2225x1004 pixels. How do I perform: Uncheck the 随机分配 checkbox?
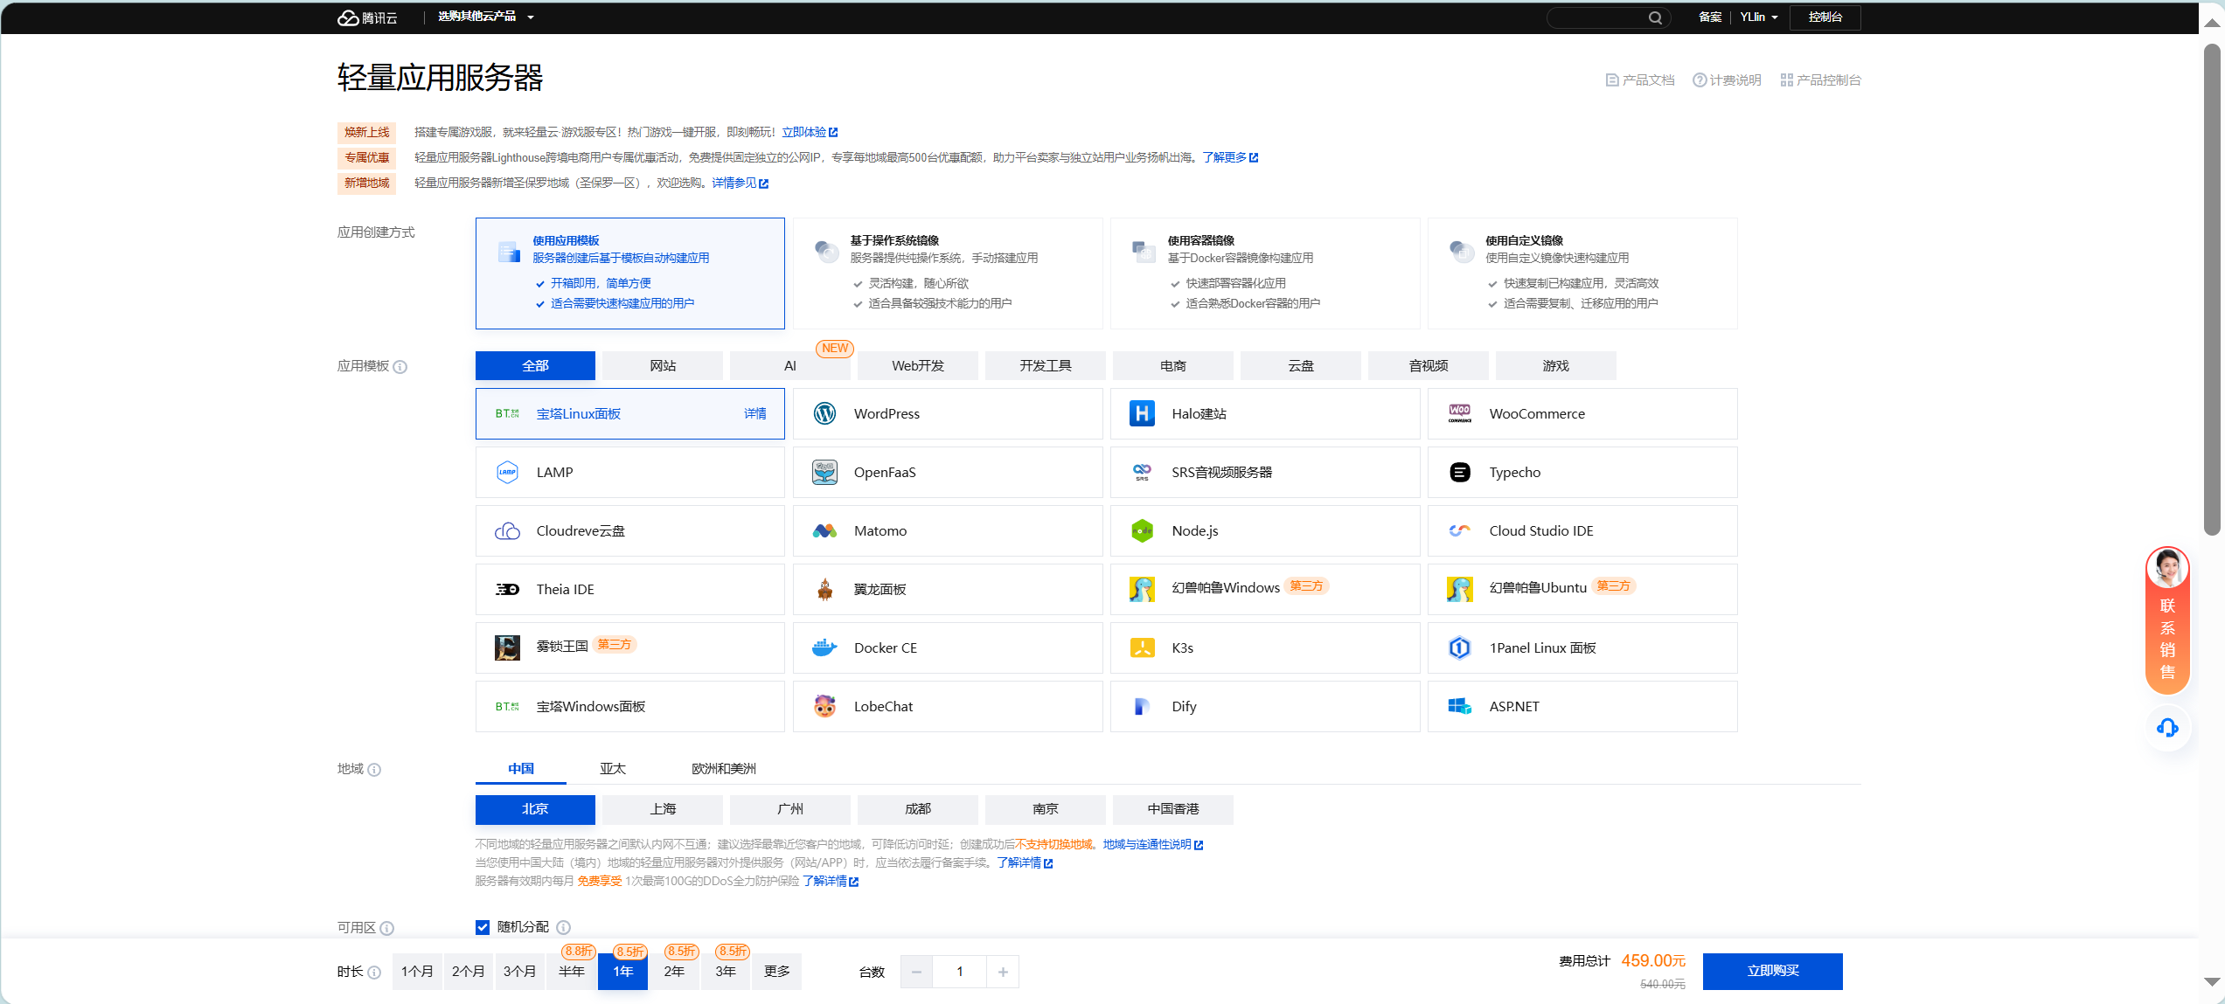483,927
